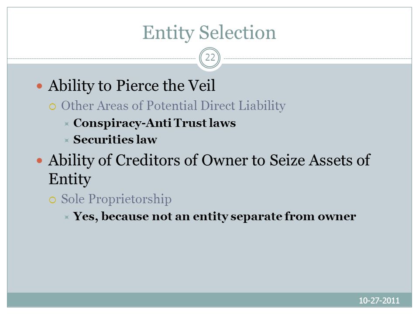Click the orange bullet beside Ability to Pierce the Veil
Screen dimensions: 419x314
coord(40,86)
